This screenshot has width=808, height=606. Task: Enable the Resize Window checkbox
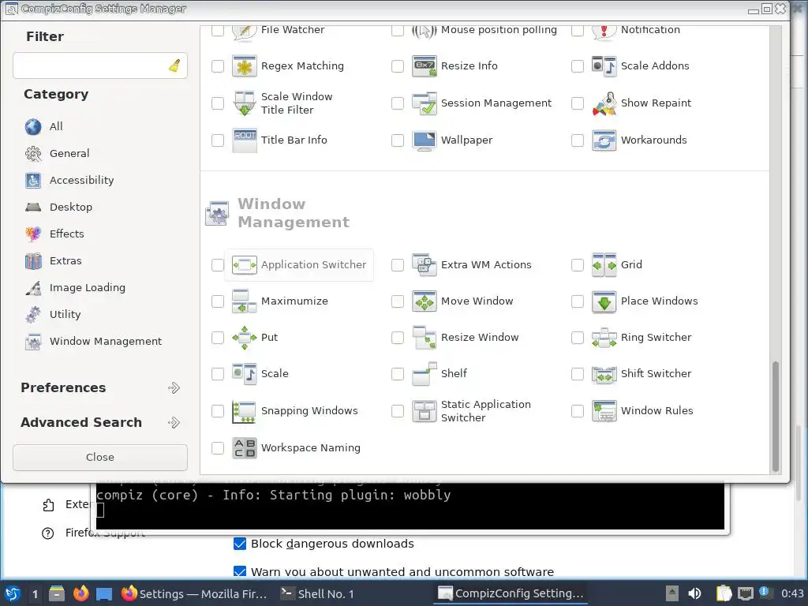pos(398,338)
